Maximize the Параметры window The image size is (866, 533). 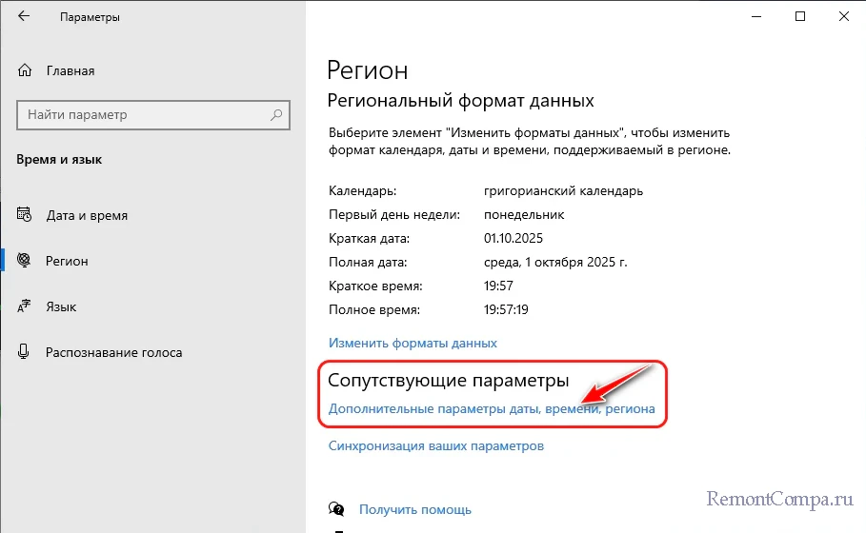point(800,16)
